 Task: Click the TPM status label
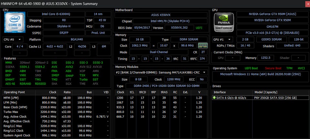coord(289,68)
